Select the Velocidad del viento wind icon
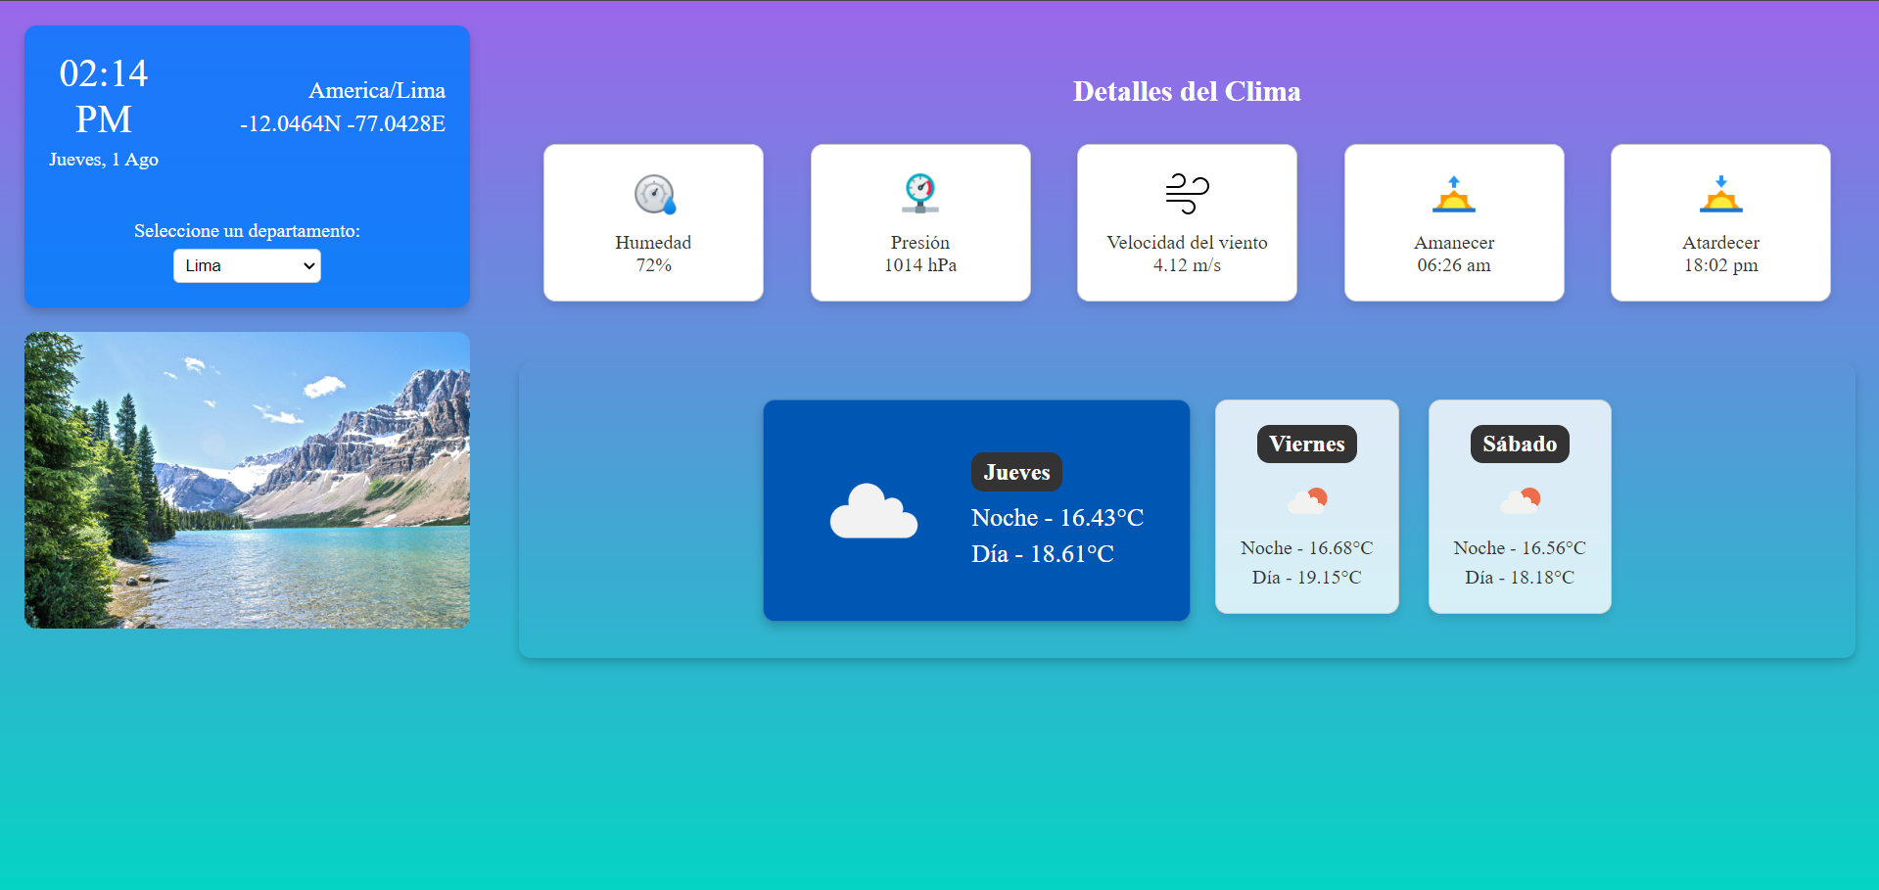The height and width of the screenshot is (890, 1879). pos(1187,193)
